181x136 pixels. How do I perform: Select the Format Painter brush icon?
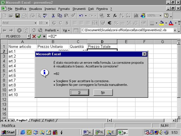(x=73, y=16)
